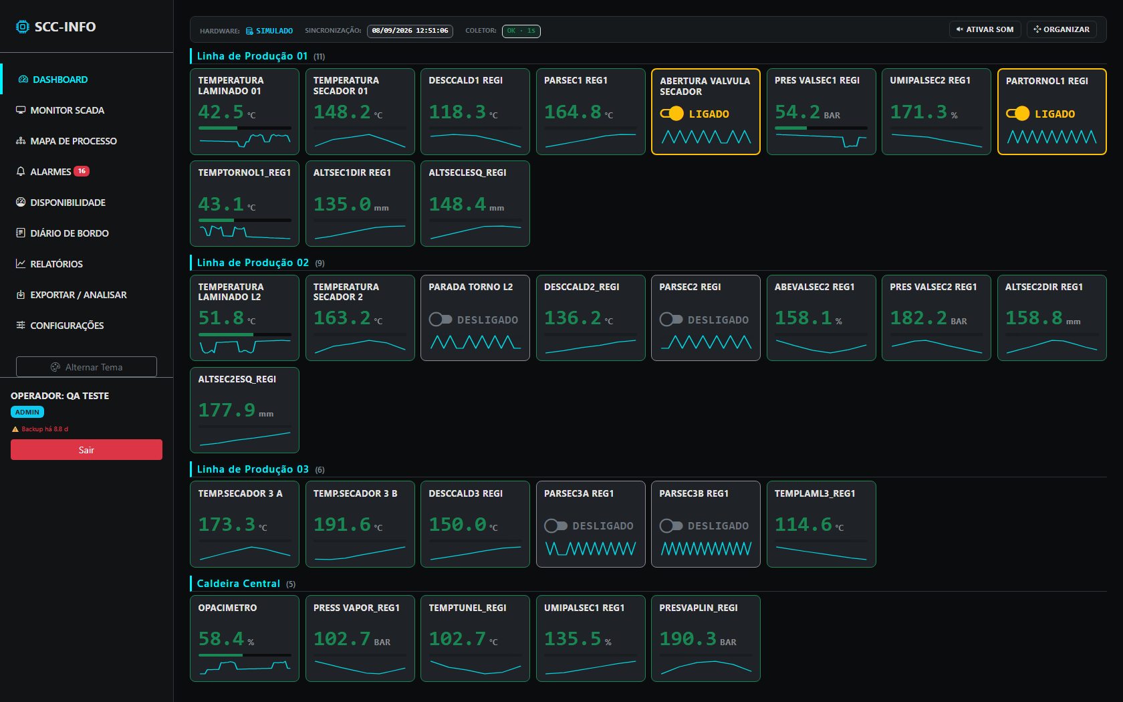Toggle the PARSEC2 REGI switch
The width and height of the screenshot is (1123, 702).
click(x=671, y=320)
